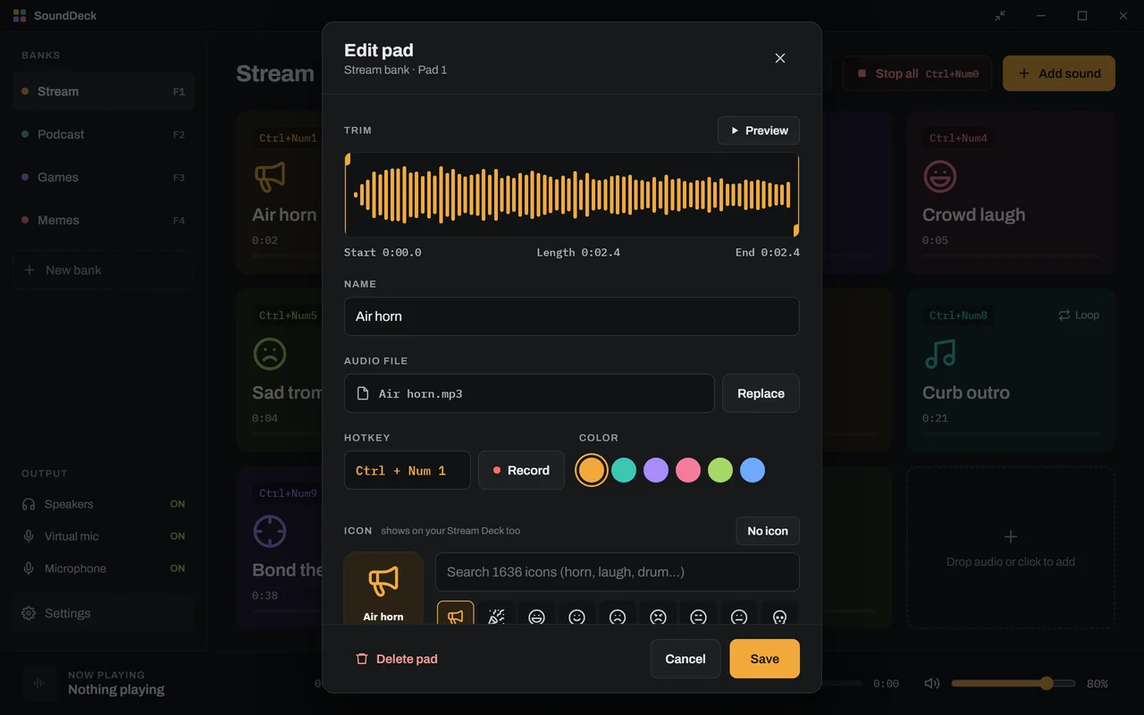
Task: Click the Ctrl + Num 1 hotkey field
Action: click(x=408, y=470)
